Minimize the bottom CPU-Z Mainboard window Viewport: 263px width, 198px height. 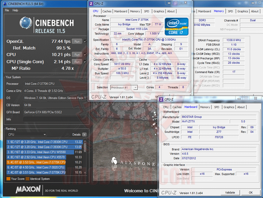239,98
